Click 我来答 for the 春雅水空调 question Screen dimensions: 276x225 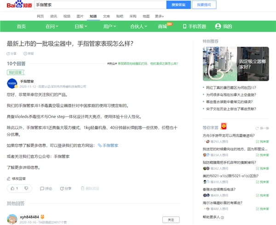coord(263,195)
